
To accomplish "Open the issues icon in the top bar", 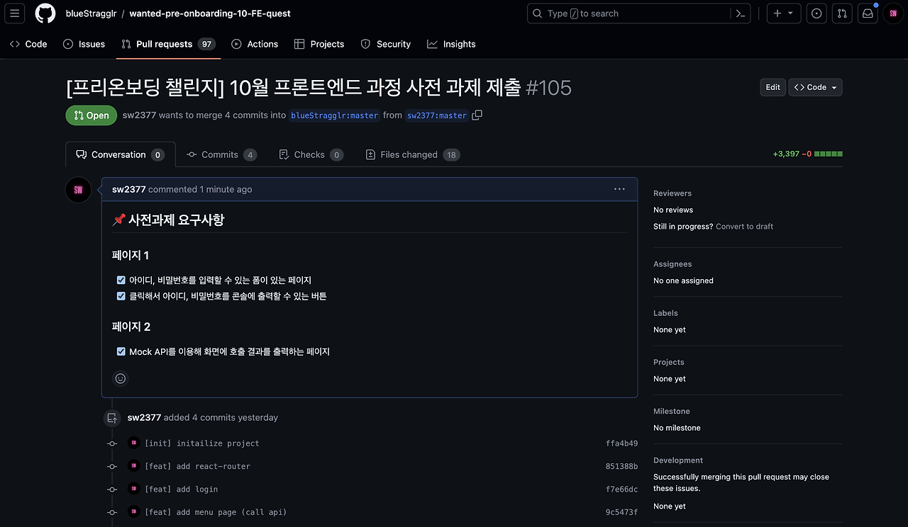I will click(x=816, y=13).
